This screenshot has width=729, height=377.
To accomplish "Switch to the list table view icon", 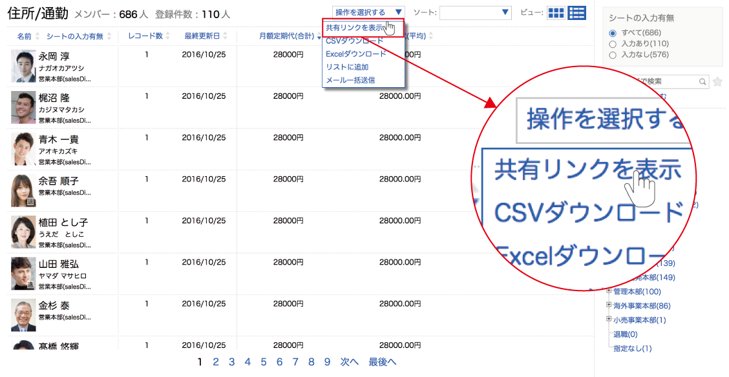I will [x=577, y=13].
